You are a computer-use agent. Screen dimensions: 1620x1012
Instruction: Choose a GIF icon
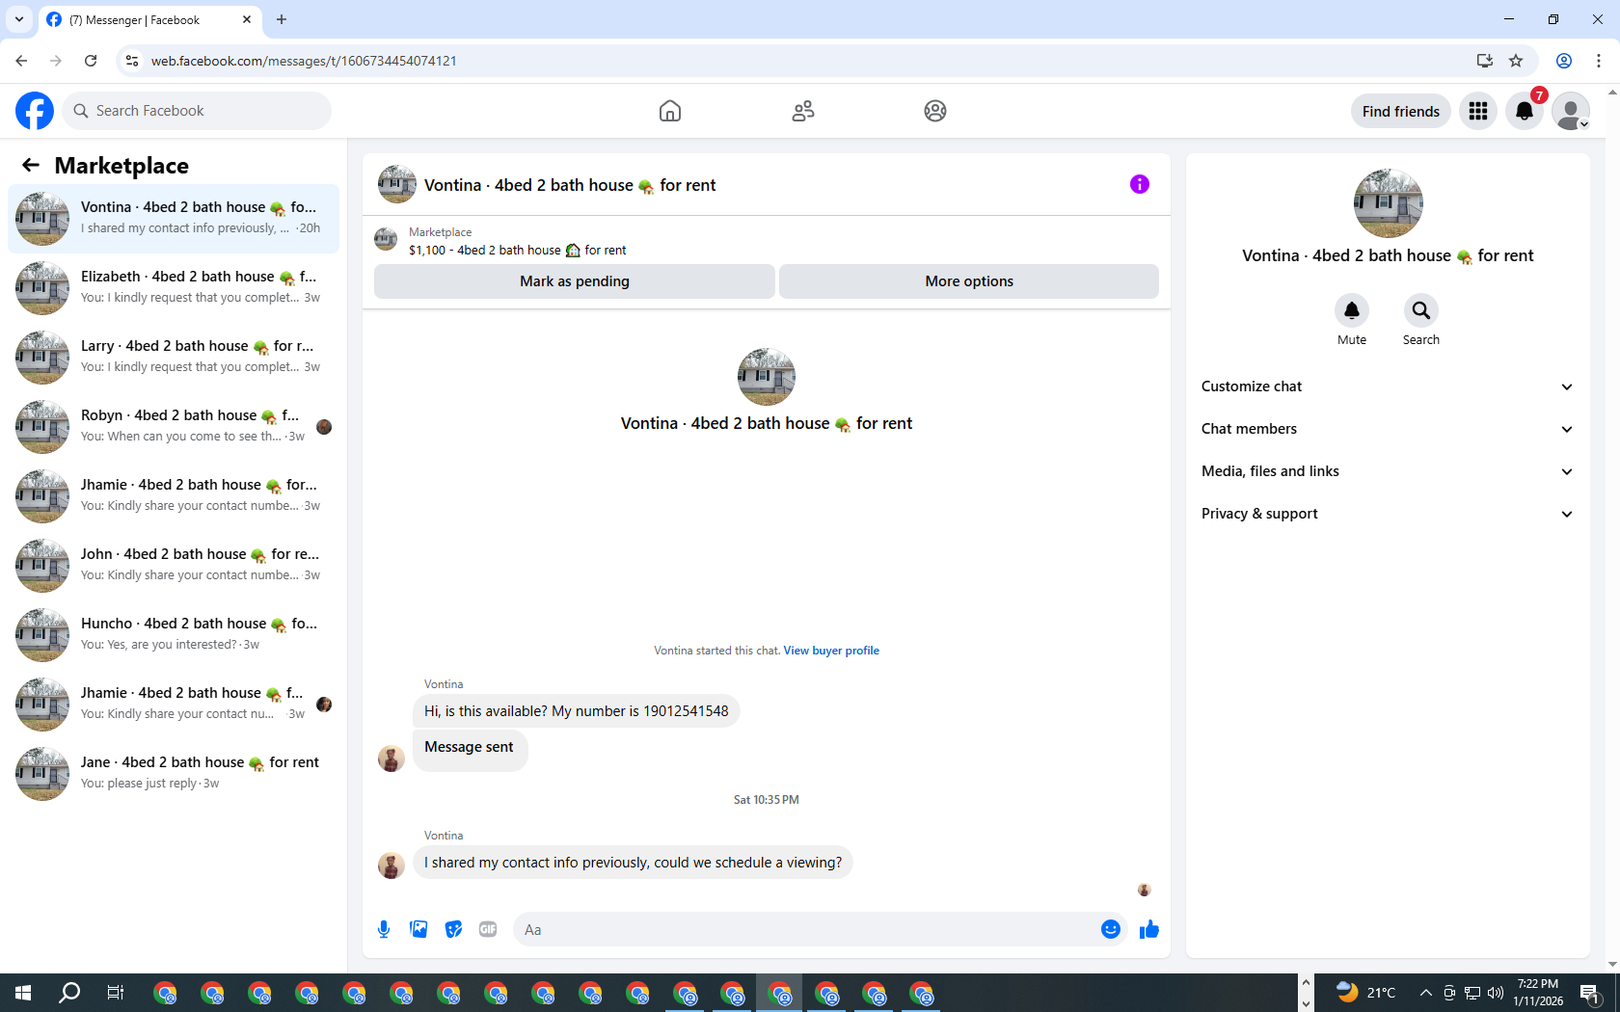click(488, 929)
